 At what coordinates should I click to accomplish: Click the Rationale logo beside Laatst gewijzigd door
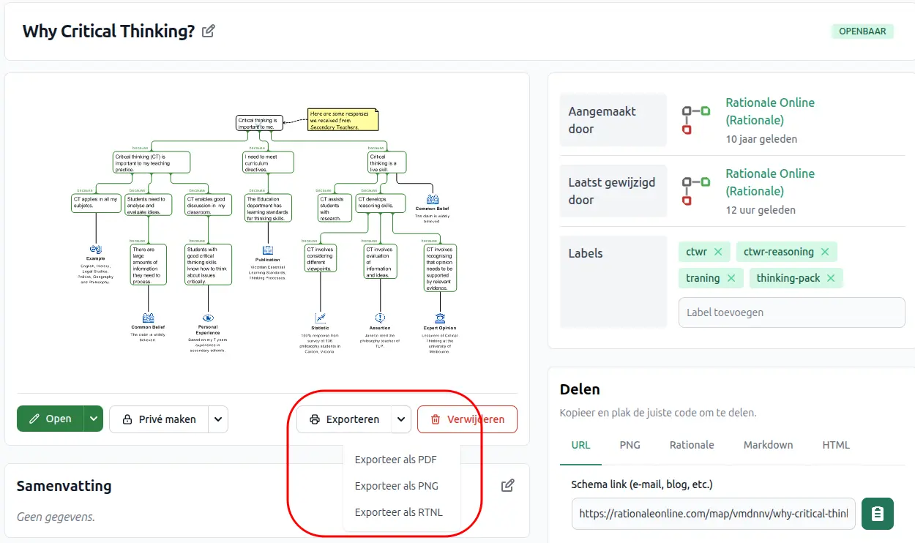696,191
